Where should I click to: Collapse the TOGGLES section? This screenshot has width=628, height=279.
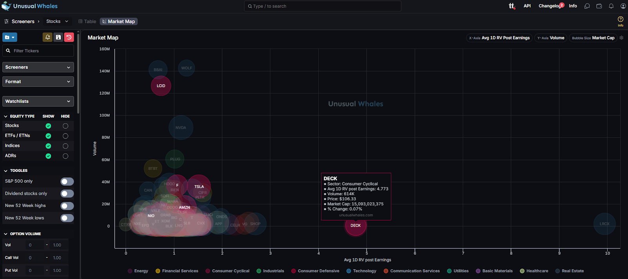point(6,171)
